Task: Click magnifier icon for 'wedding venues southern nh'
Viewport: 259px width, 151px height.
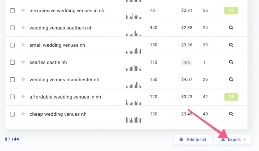Action: click(x=231, y=28)
